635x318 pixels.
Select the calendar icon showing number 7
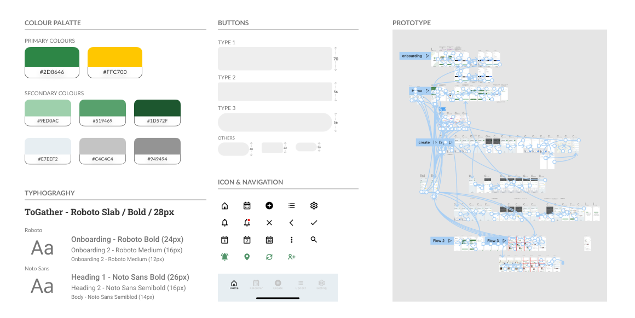[x=247, y=240]
